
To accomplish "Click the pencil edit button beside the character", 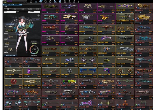I will tap(36, 20).
